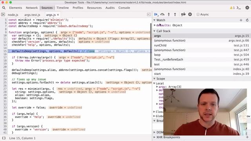The height and width of the screenshot is (141, 251).
Task: Close the args.js tab
Action: click(x=58, y=15)
